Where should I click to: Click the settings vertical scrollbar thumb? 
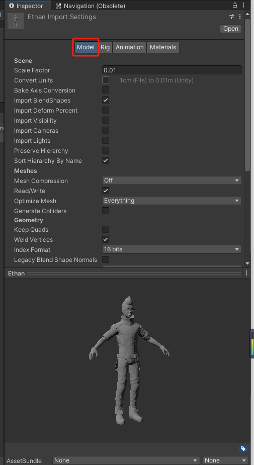[x=247, y=95]
